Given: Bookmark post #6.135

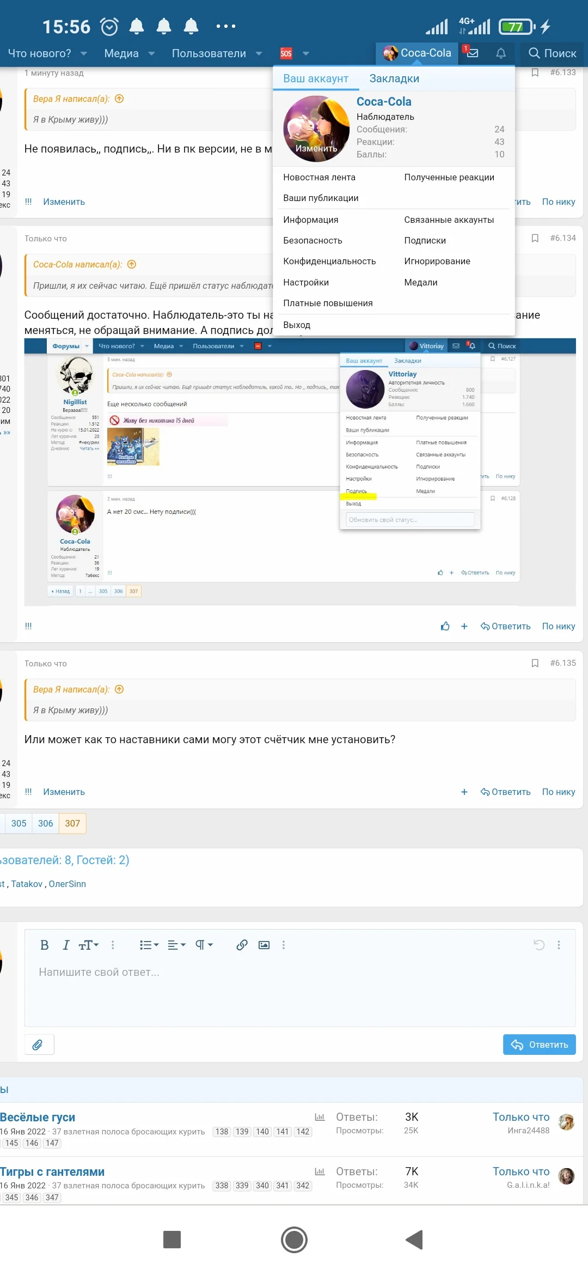Looking at the screenshot, I should (x=535, y=663).
